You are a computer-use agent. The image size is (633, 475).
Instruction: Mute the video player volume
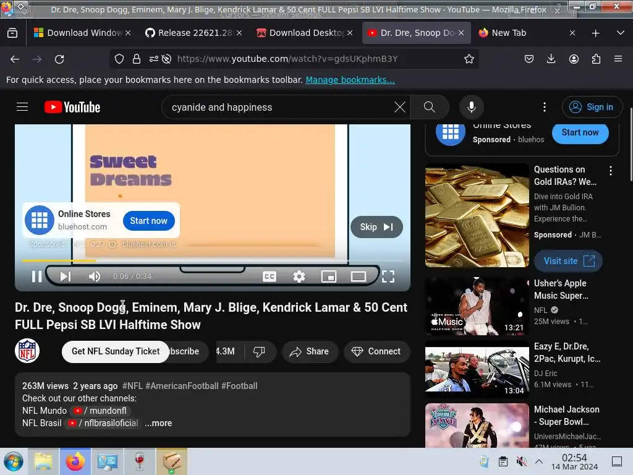coord(95,276)
